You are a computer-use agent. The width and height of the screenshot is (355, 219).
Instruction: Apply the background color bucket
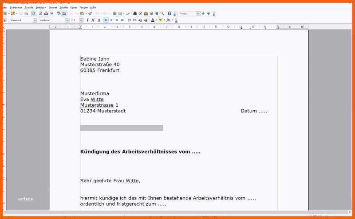(168, 20)
